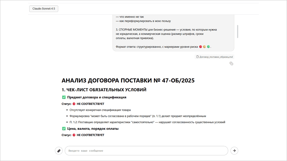Click the paperclip attach file icon
The image size is (287, 161).
pos(59,151)
